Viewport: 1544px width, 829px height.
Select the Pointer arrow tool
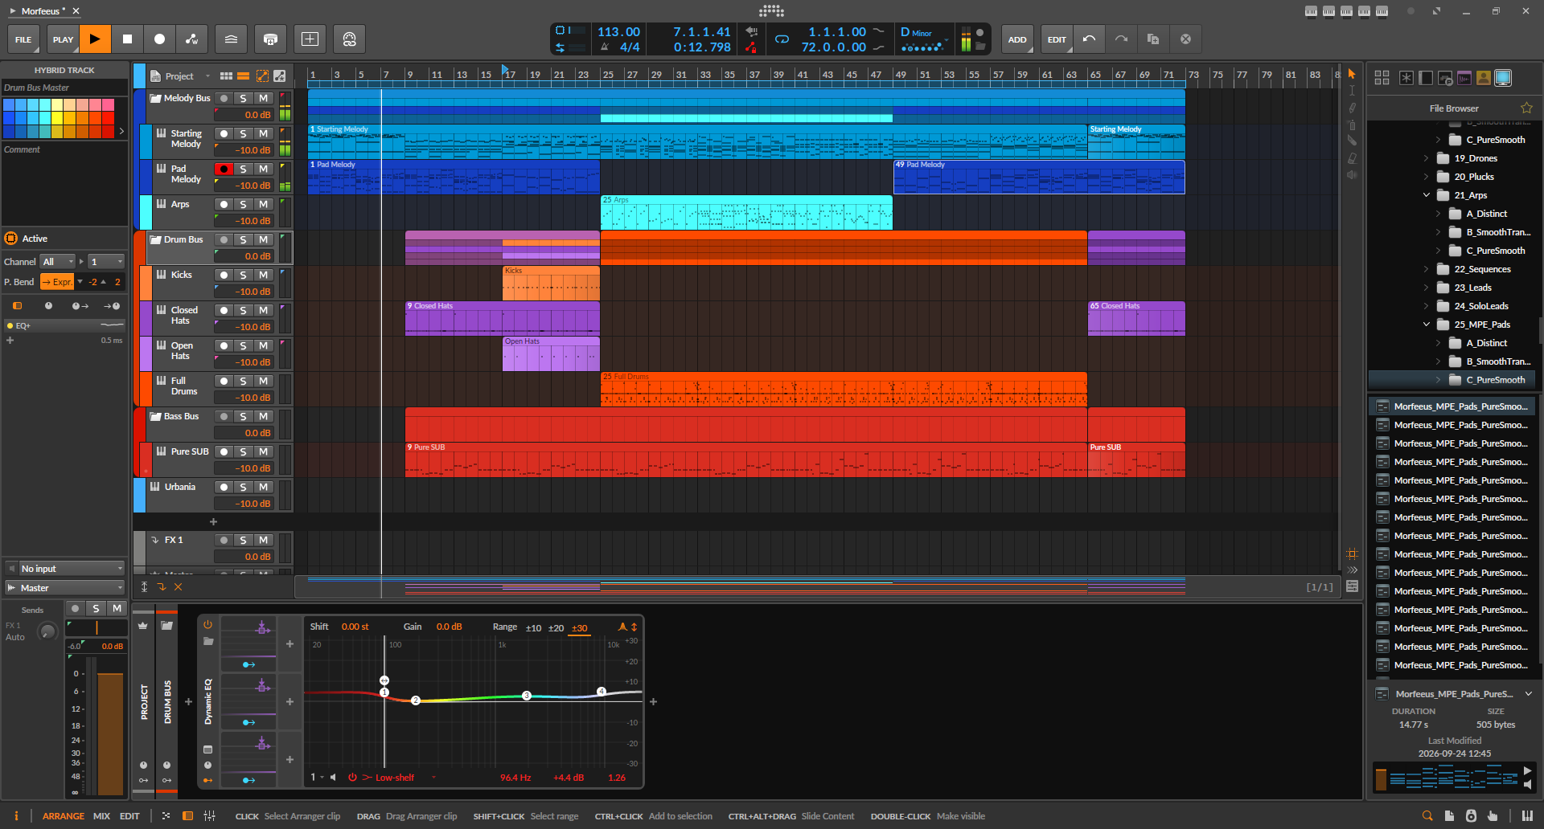tap(1352, 73)
